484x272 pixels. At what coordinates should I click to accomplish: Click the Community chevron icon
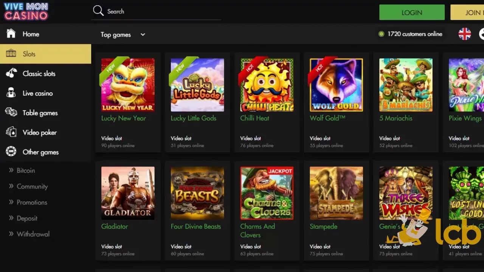point(11,186)
